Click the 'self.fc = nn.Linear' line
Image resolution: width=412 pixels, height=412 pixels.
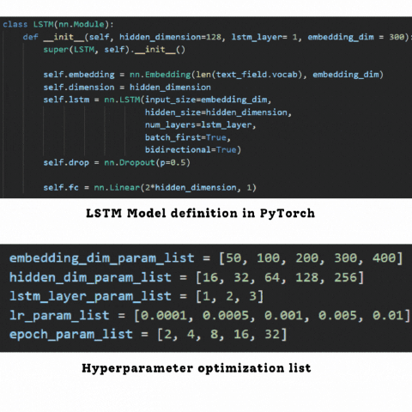pyautogui.click(x=149, y=187)
